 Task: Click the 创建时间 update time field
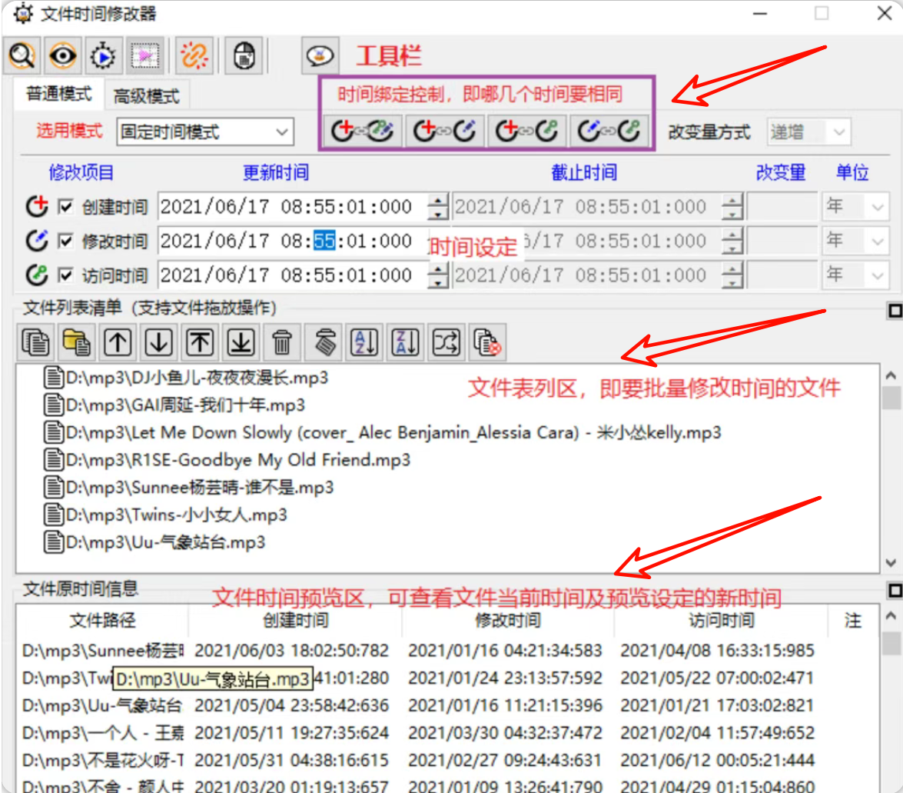point(293,206)
